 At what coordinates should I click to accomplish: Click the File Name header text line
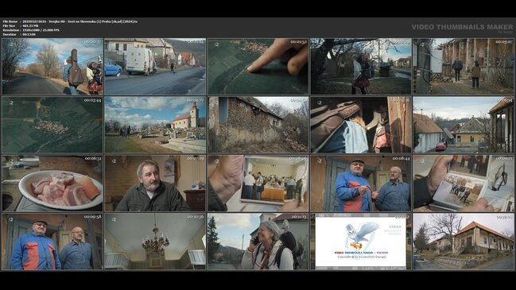[70, 21]
